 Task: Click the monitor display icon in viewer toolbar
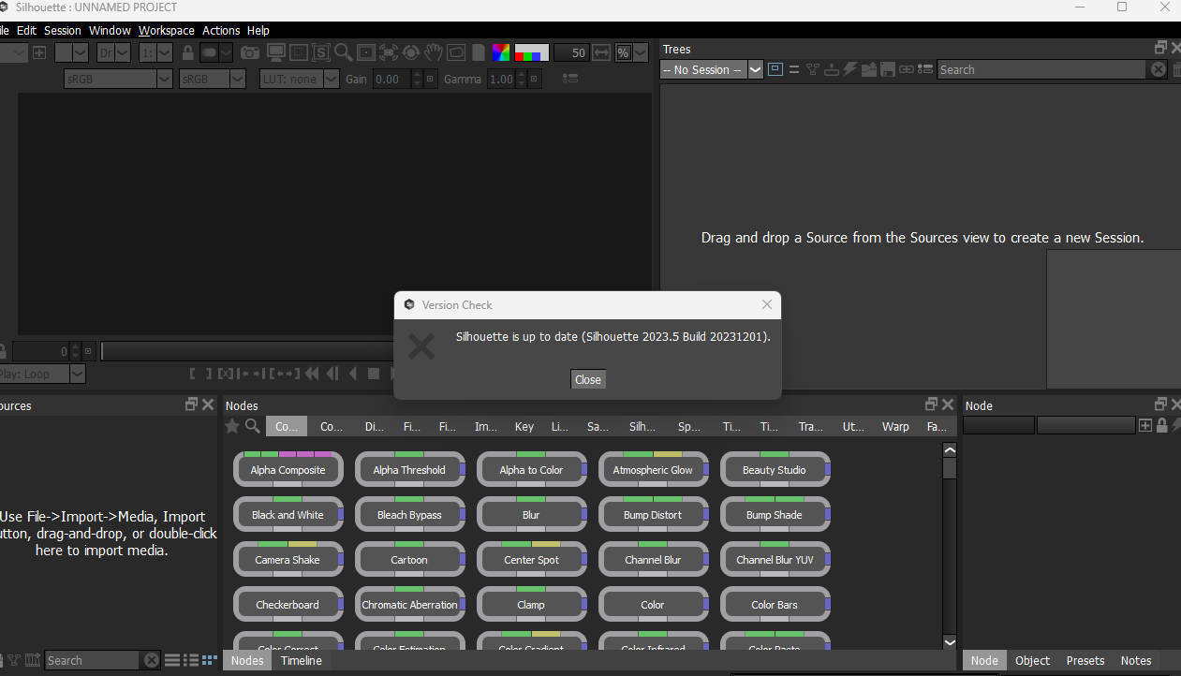click(276, 52)
